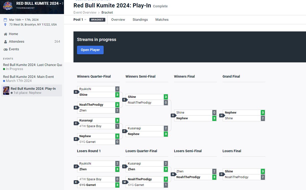Screen dimensions: 306x190
Task: Click the Red Bull Kumite tournament logo
Action: pos(8,5)
